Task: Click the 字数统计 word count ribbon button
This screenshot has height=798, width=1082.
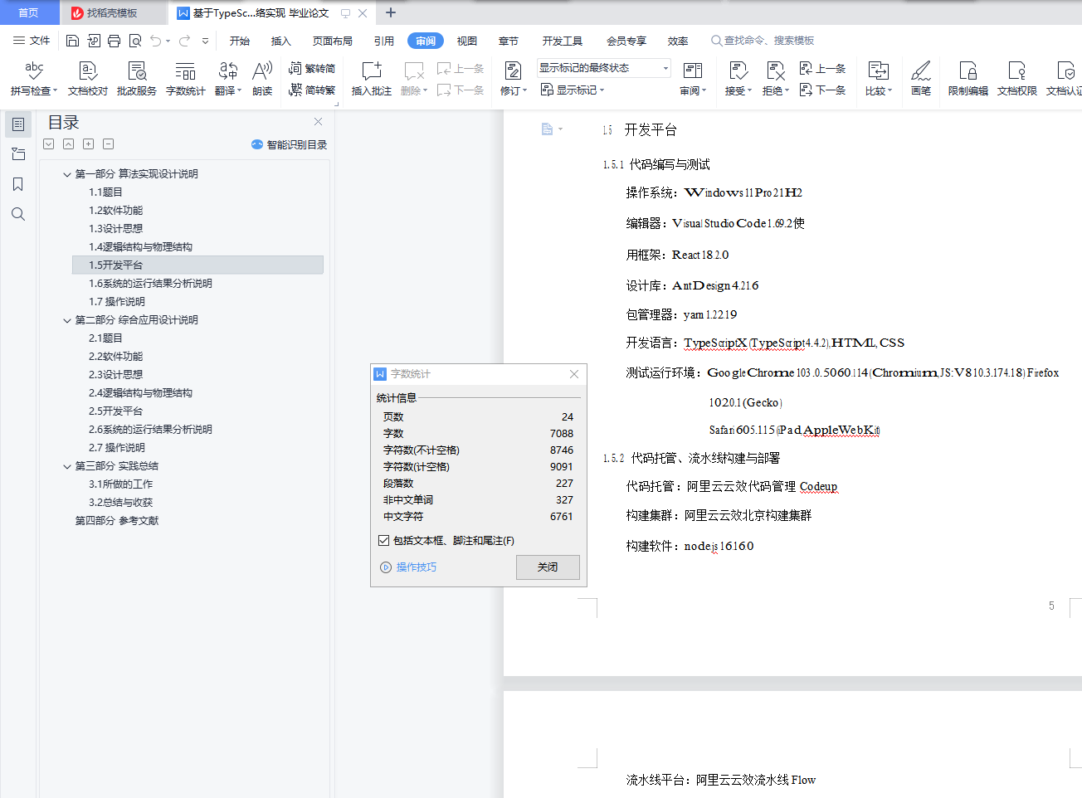Action: pos(186,79)
